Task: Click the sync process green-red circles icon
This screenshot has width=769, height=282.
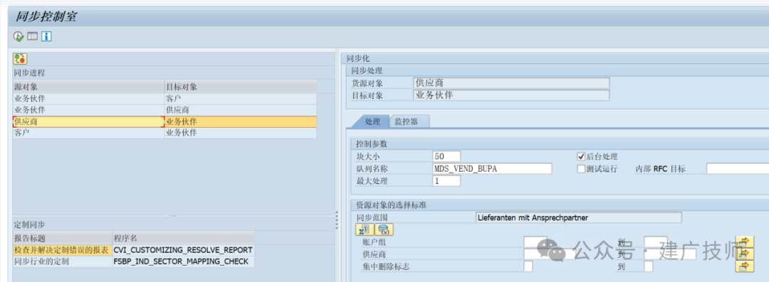Action: (20, 59)
